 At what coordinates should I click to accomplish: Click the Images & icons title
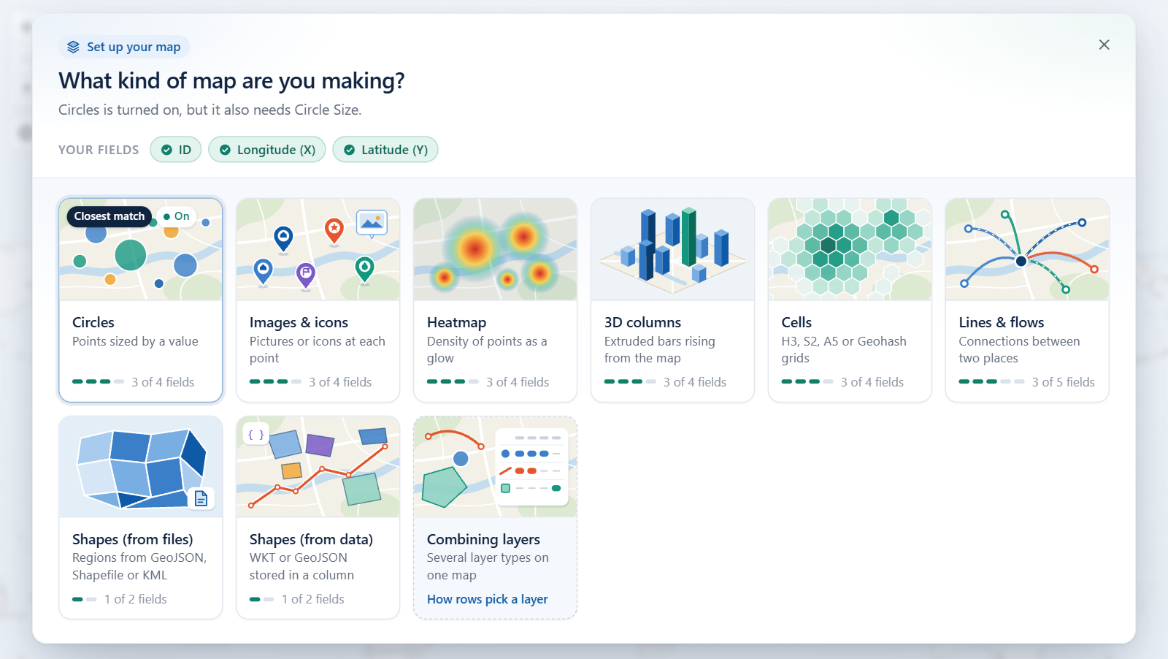299,322
